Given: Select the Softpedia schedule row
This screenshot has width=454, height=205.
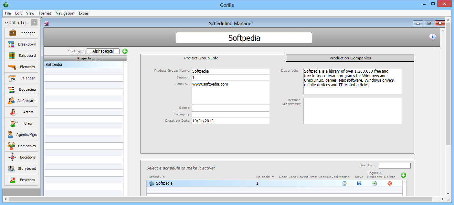Looking at the screenshot, I should click(x=275, y=183).
